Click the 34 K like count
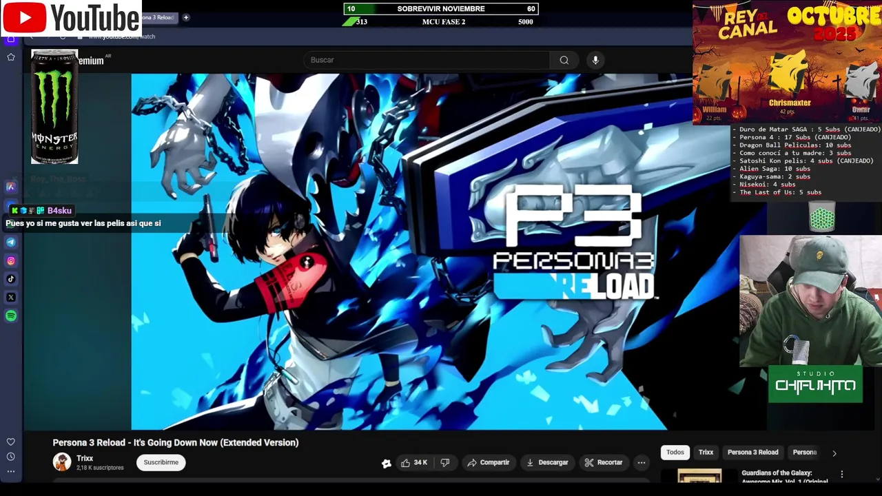882x496 pixels. click(420, 463)
